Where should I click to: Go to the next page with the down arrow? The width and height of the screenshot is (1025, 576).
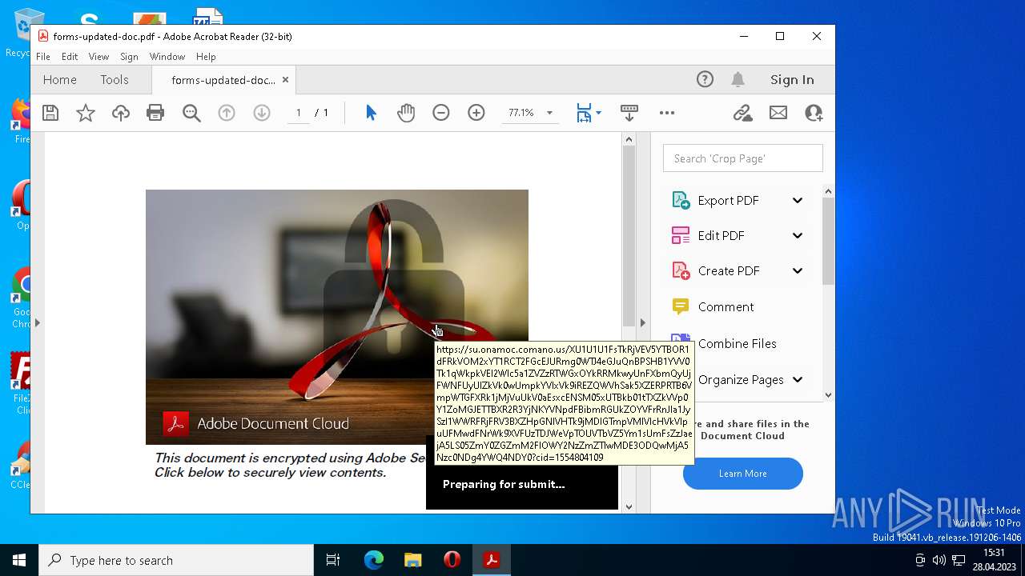(262, 113)
